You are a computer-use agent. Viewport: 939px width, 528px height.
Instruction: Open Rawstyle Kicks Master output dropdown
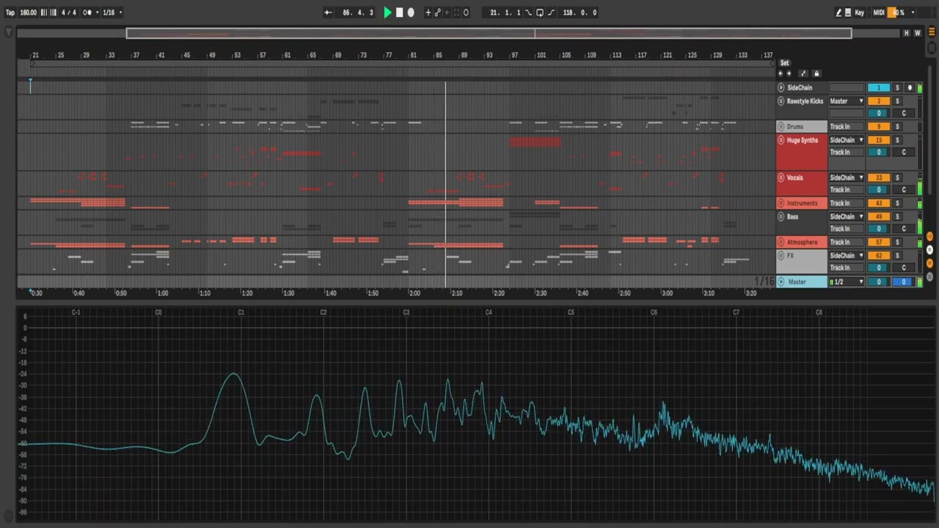[x=847, y=101]
